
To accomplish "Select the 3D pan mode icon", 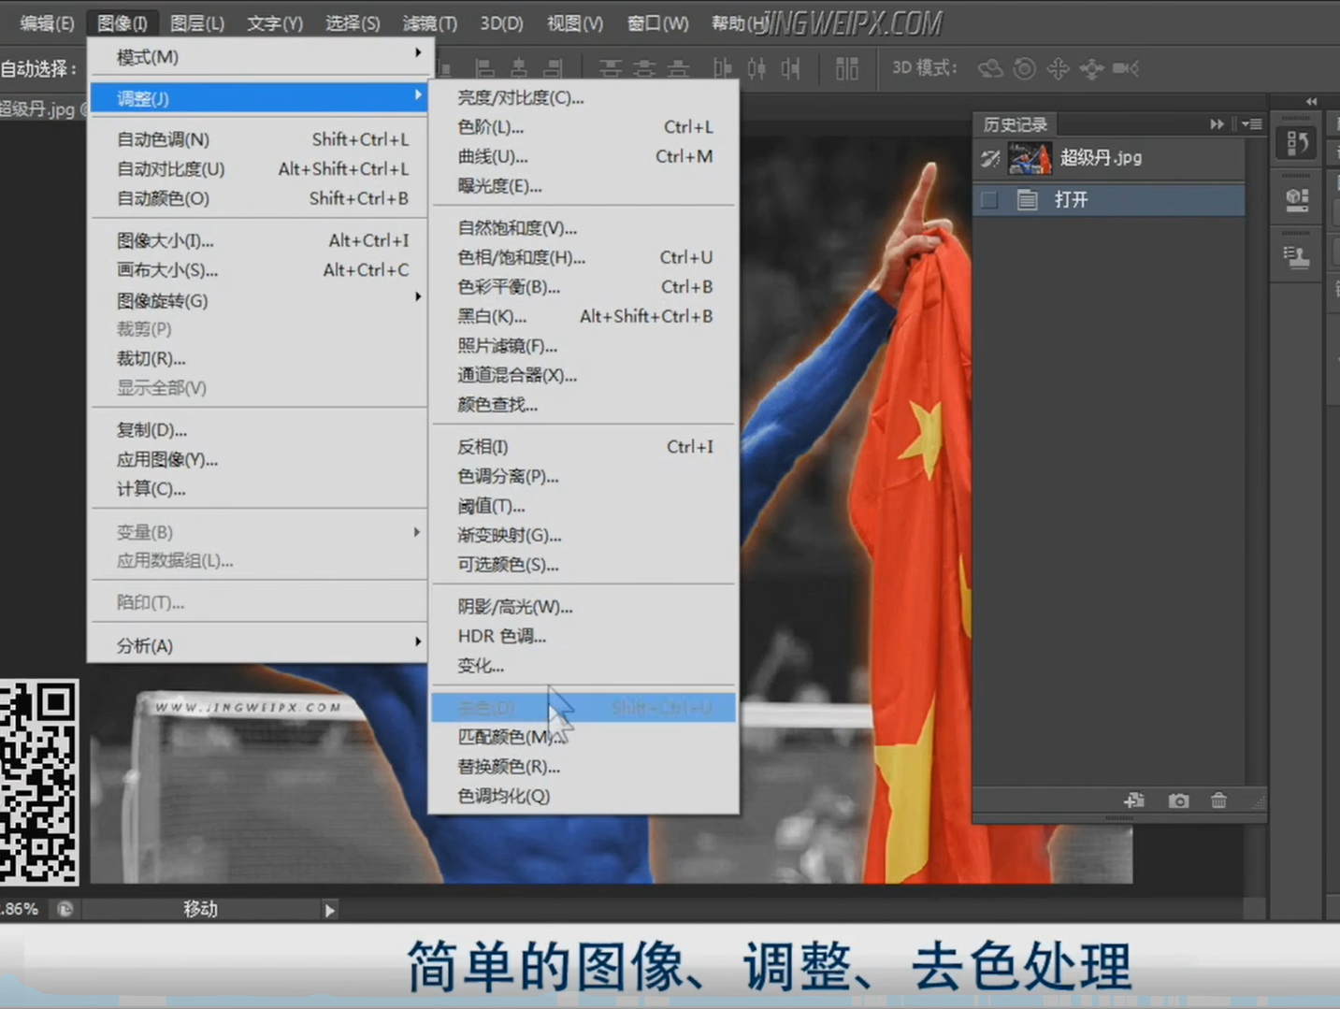I will (1059, 68).
